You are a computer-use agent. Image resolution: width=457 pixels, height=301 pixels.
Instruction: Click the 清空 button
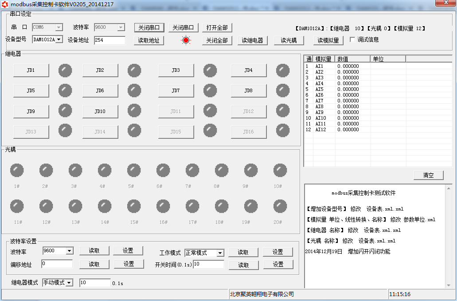click(x=428, y=175)
